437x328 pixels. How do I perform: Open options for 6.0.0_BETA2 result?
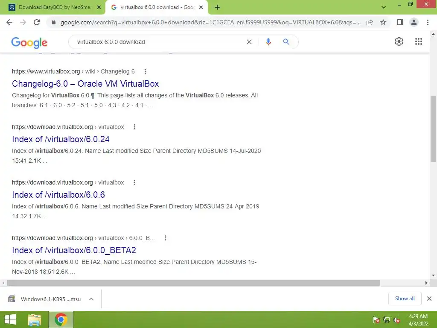click(166, 238)
